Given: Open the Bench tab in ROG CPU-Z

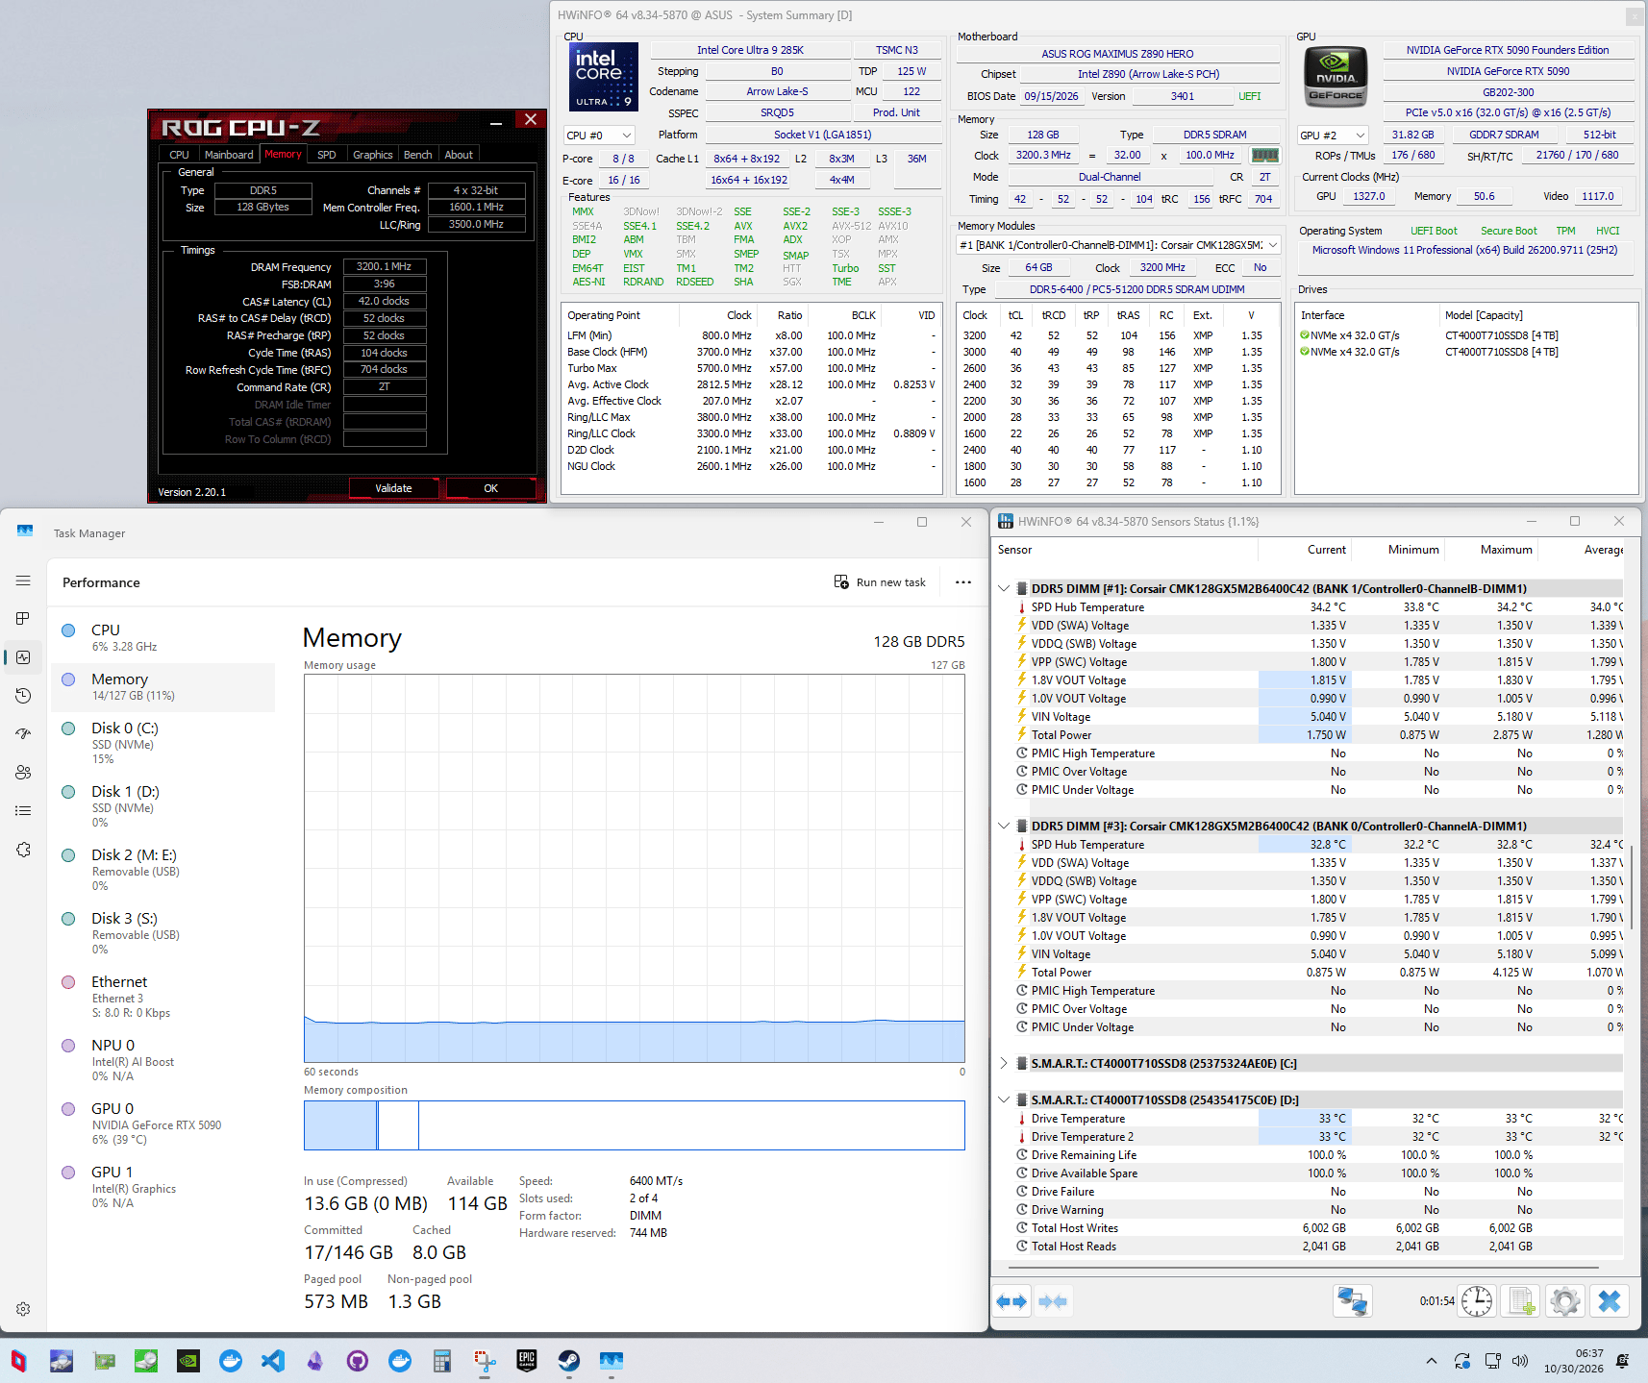Looking at the screenshot, I should (417, 155).
